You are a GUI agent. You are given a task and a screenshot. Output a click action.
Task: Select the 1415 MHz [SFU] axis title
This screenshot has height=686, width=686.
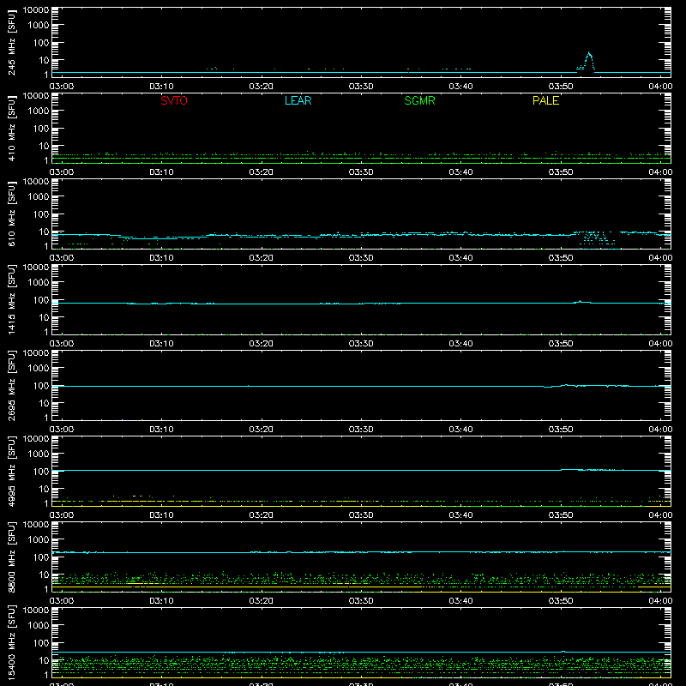pyautogui.click(x=11, y=299)
